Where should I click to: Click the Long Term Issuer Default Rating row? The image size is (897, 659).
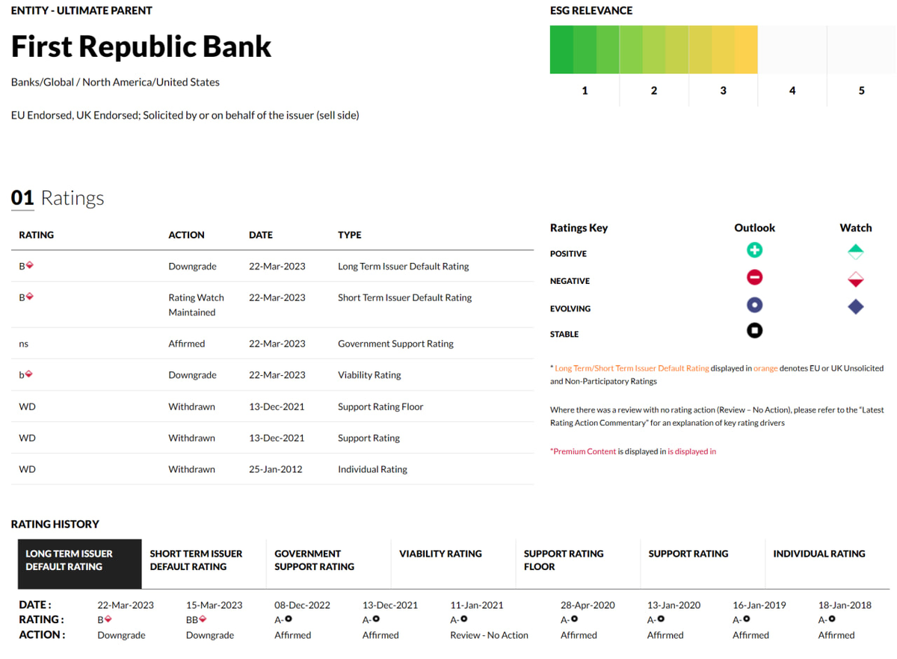(273, 266)
